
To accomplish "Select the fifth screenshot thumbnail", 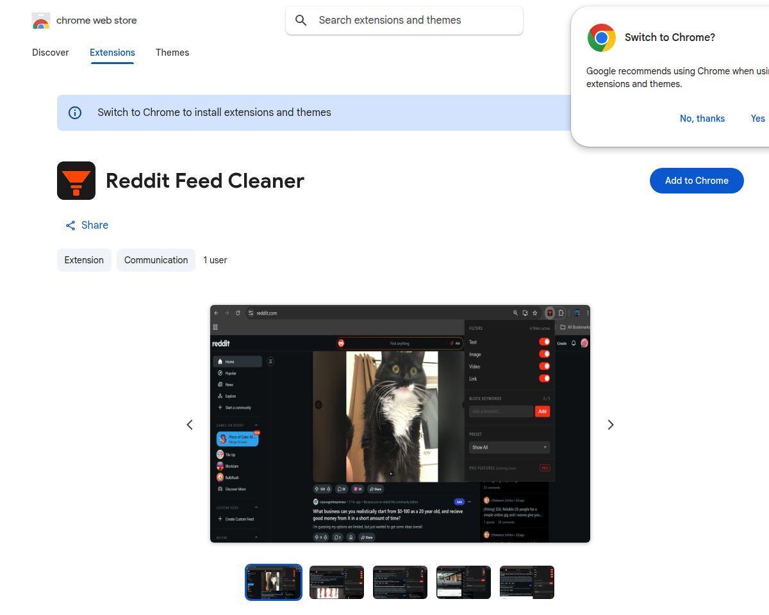I will point(527,582).
